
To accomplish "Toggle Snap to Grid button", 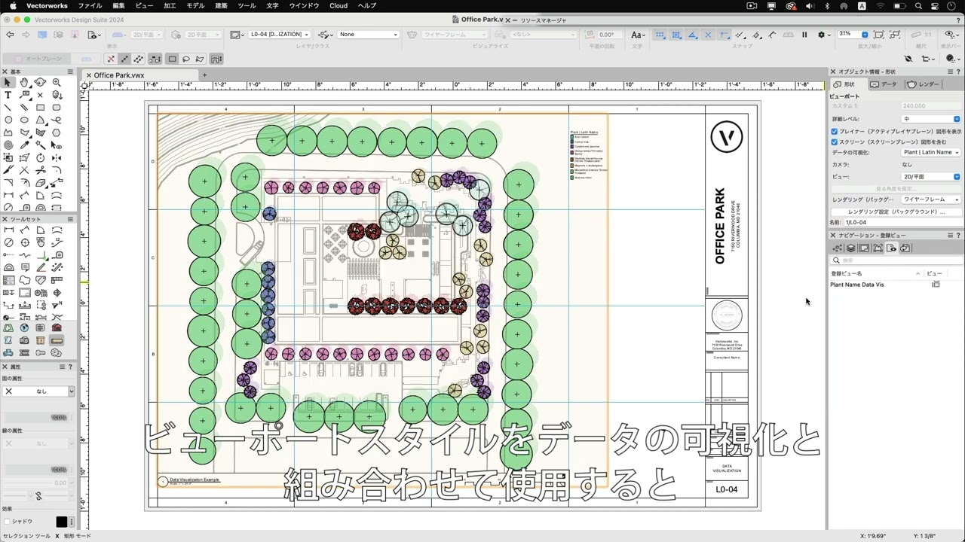I will pyautogui.click(x=660, y=35).
